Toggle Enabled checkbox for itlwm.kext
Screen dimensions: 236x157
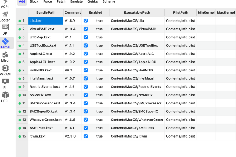click(86, 136)
